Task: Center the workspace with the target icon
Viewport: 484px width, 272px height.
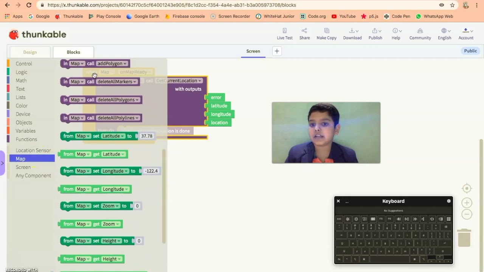Action: (x=467, y=188)
